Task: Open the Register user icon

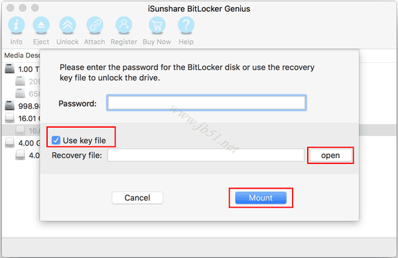Action: pos(124,25)
